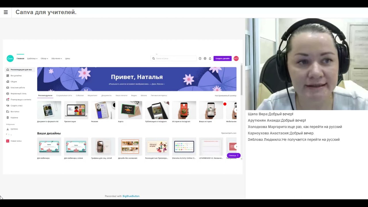Viewport: 368px width, 207px height.
Task: Open the settings gear icon
Action: (205, 58)
